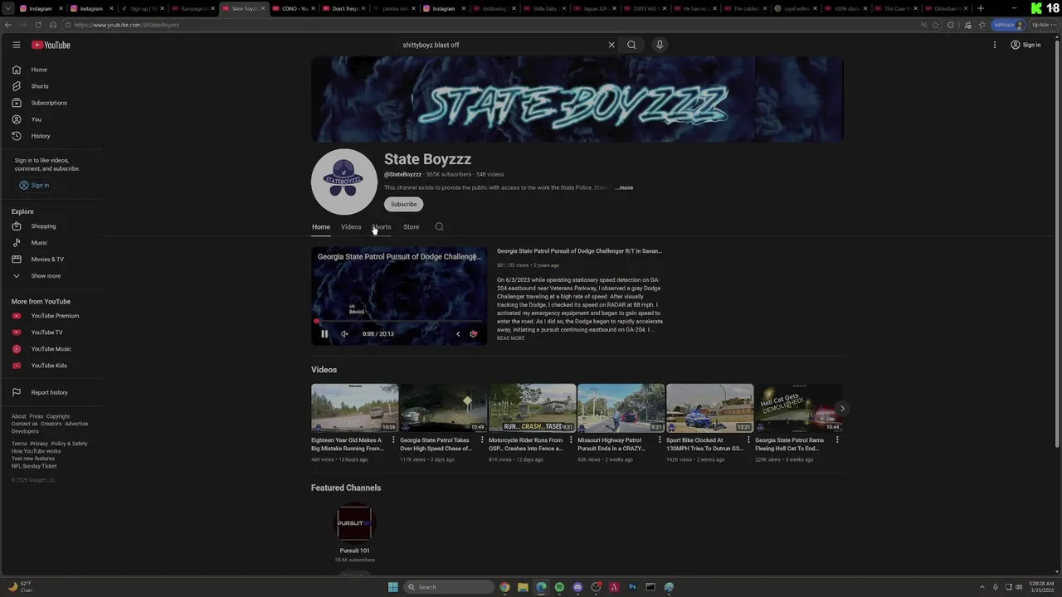
Task: Select the channel Home tab
Action: click(x=320, y=227)
